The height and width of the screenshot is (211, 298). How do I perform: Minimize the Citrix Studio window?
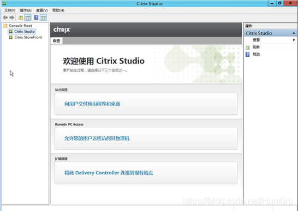pos(272,3)
